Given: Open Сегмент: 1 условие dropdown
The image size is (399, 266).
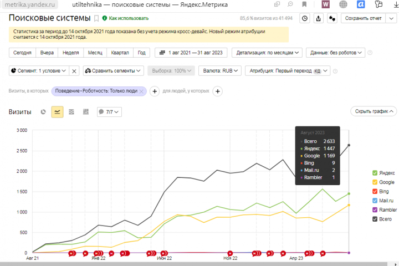Looking at the screenshot, I should point(39,71).
